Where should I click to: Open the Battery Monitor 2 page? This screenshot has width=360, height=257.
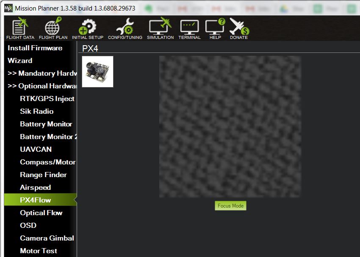[48, 137]
